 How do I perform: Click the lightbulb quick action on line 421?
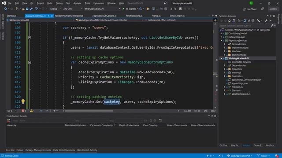tap(23, 101)
